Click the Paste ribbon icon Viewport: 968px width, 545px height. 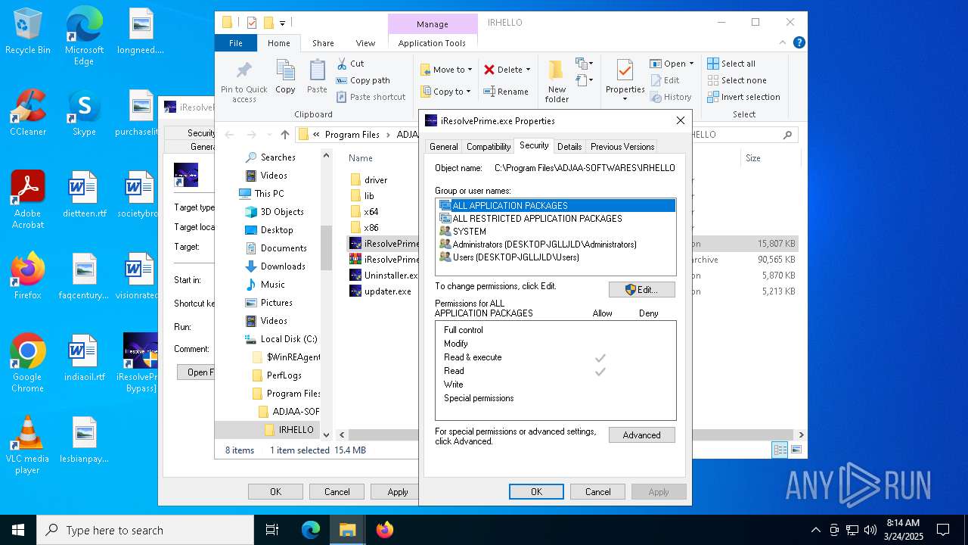coord(317,77)
